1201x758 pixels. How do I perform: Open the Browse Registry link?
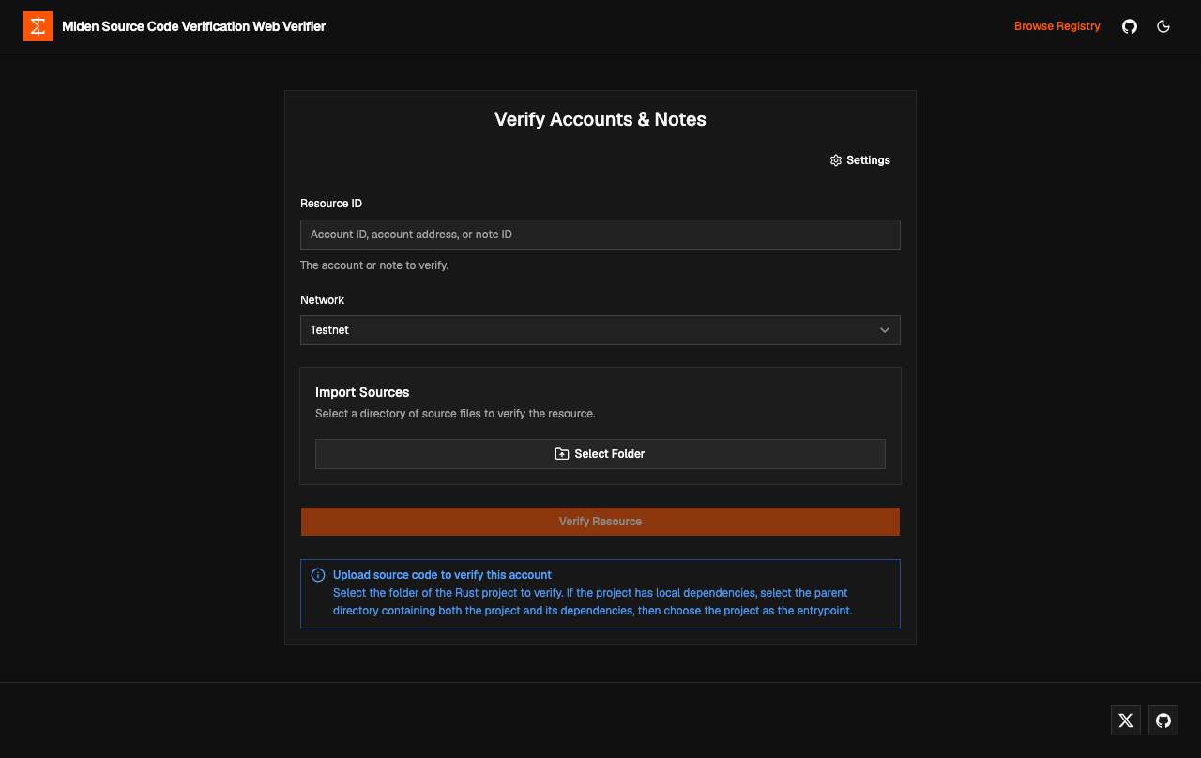pyautogui.click(x=1057, y=26)
